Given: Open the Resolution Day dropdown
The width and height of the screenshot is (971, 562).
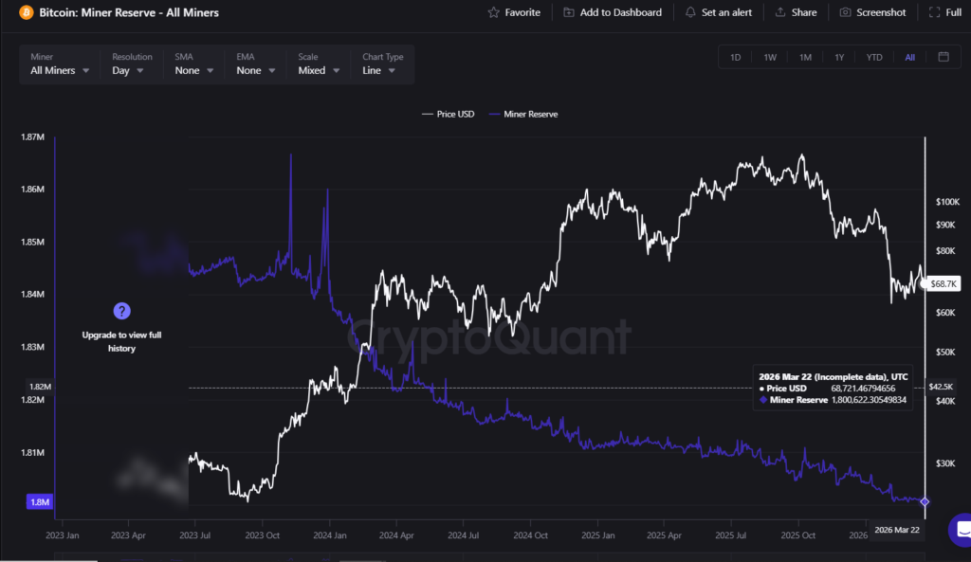Looking at the screenshot, I should [128, 70].
